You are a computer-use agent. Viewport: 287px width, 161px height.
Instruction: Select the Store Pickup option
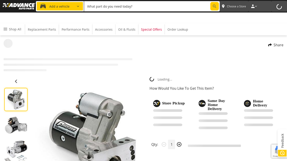[169, 103]
